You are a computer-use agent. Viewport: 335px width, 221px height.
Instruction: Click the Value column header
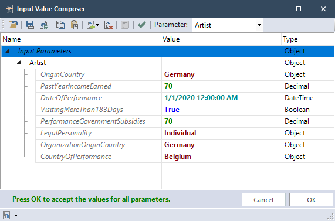(221, 39)
